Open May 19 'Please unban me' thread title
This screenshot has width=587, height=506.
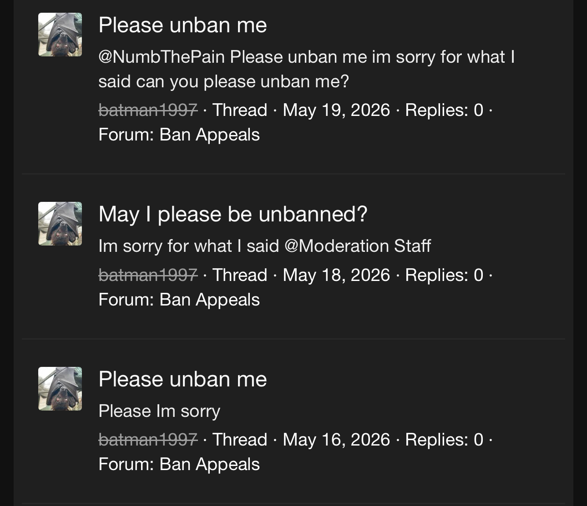(x=182, y=25)
